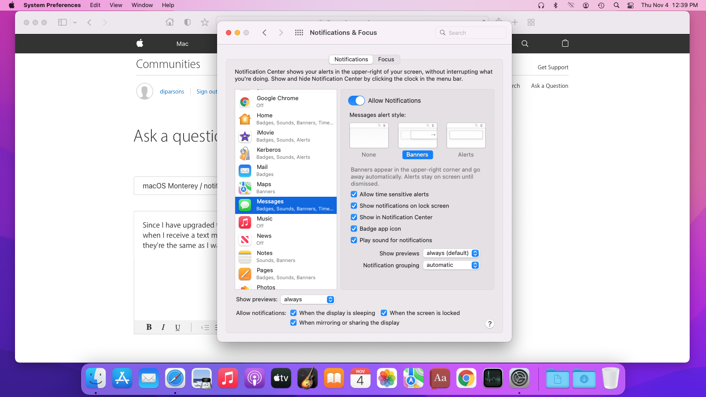
Task: Open the Show previews dropdown
Action: pos(451,253)
